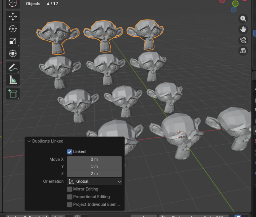This screenshot has height=217, width=256.
Task: Enable Project Individual Elements checkbox
Action: tap(70, 204)
